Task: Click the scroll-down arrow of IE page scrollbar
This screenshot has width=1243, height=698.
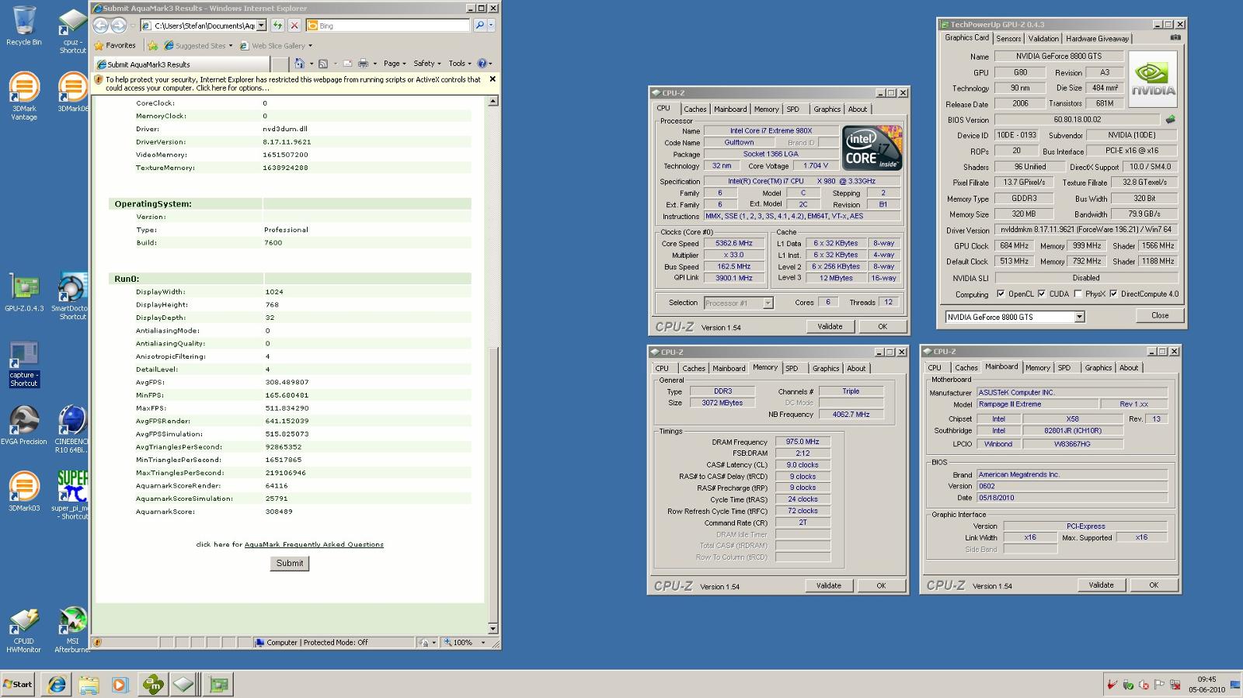Action: 493,629
